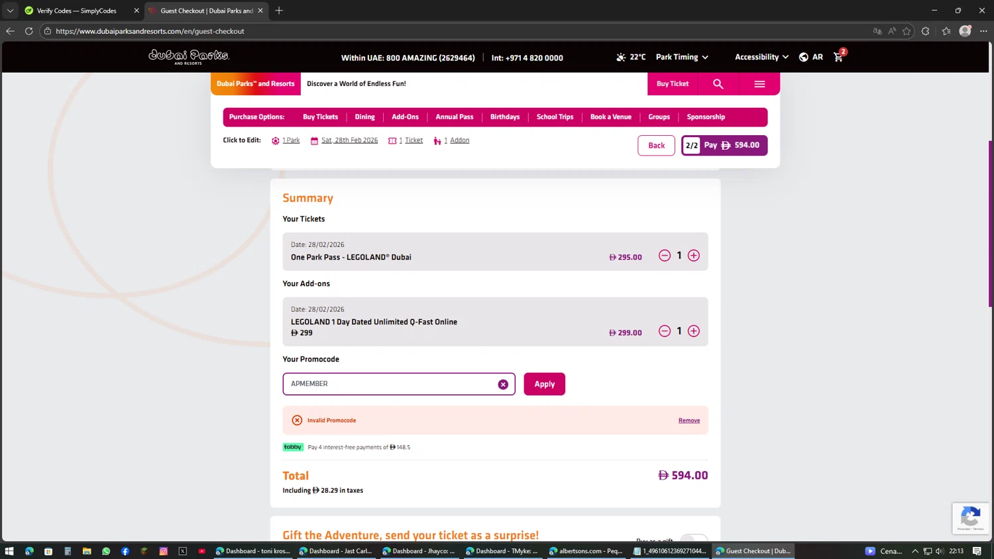994x559 pixels.
Task: Click the browser address bar
Action: pyautogui.click(x=457, y=31)
